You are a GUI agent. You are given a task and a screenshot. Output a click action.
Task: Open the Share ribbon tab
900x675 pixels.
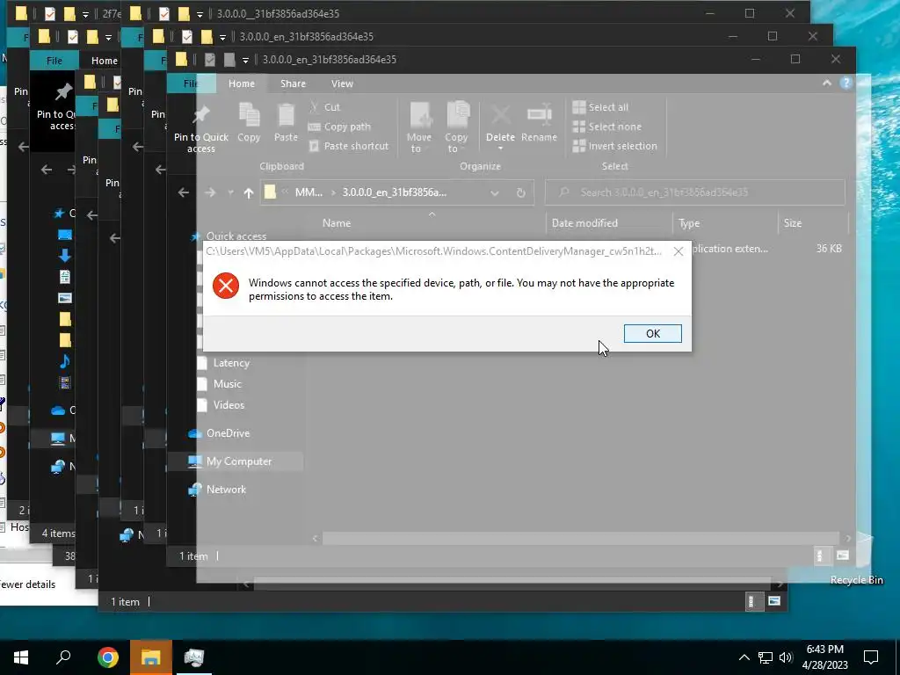point(293,83)
